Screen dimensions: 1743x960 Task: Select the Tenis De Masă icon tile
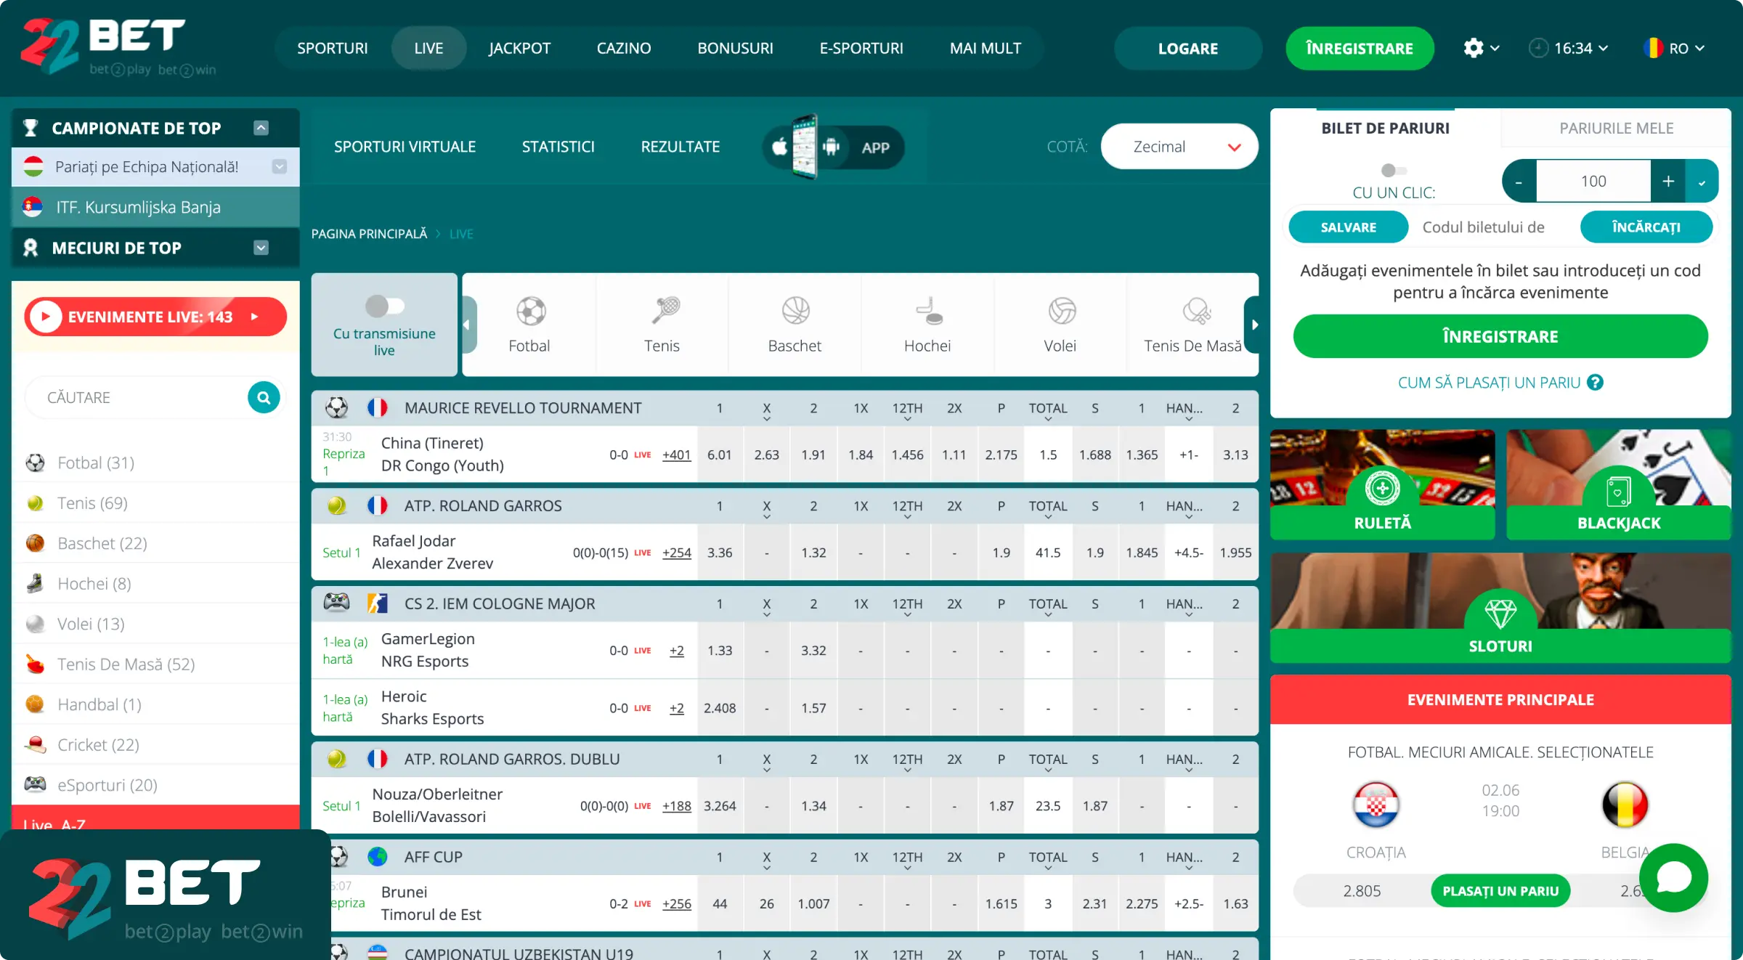coord(1193,325)
